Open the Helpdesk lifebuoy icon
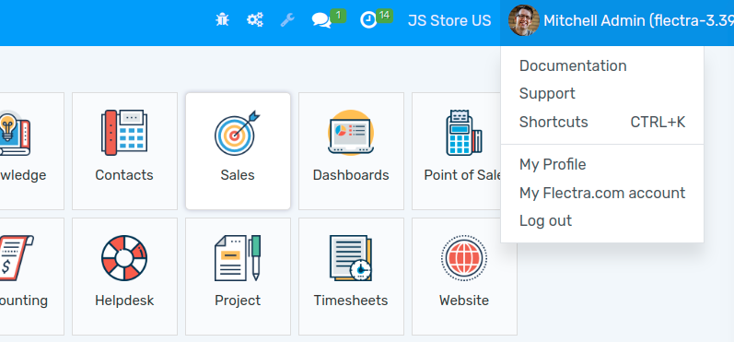Image resolution: width=734 pixels, height=342 pixels. (124, 258)
